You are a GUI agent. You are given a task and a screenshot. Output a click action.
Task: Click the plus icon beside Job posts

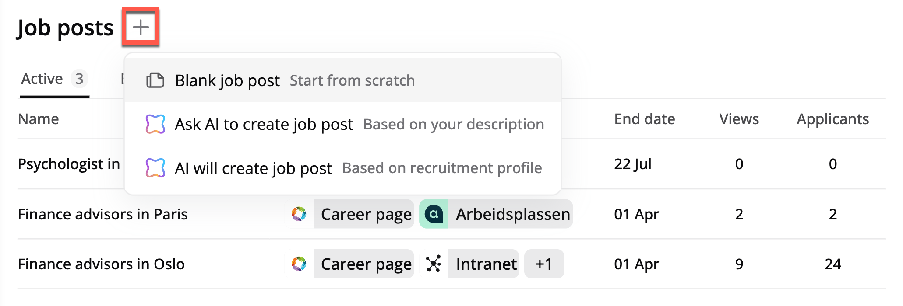(x=141, y=27)
